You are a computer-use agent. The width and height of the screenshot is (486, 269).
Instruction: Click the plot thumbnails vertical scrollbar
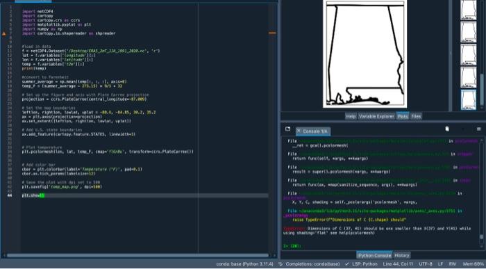tap(482, 90)
